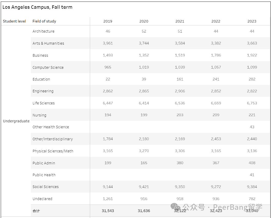271x218 pixels.
Task: Click the WeChat watermark logo icon
Action: 176,207
